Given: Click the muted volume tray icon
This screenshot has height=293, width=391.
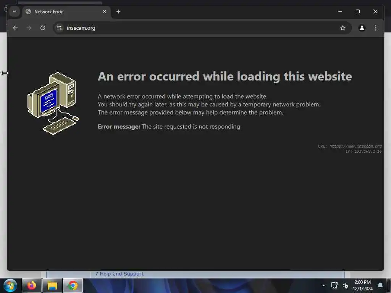Looking at the screenshot, I should click(x=345, y=285).
